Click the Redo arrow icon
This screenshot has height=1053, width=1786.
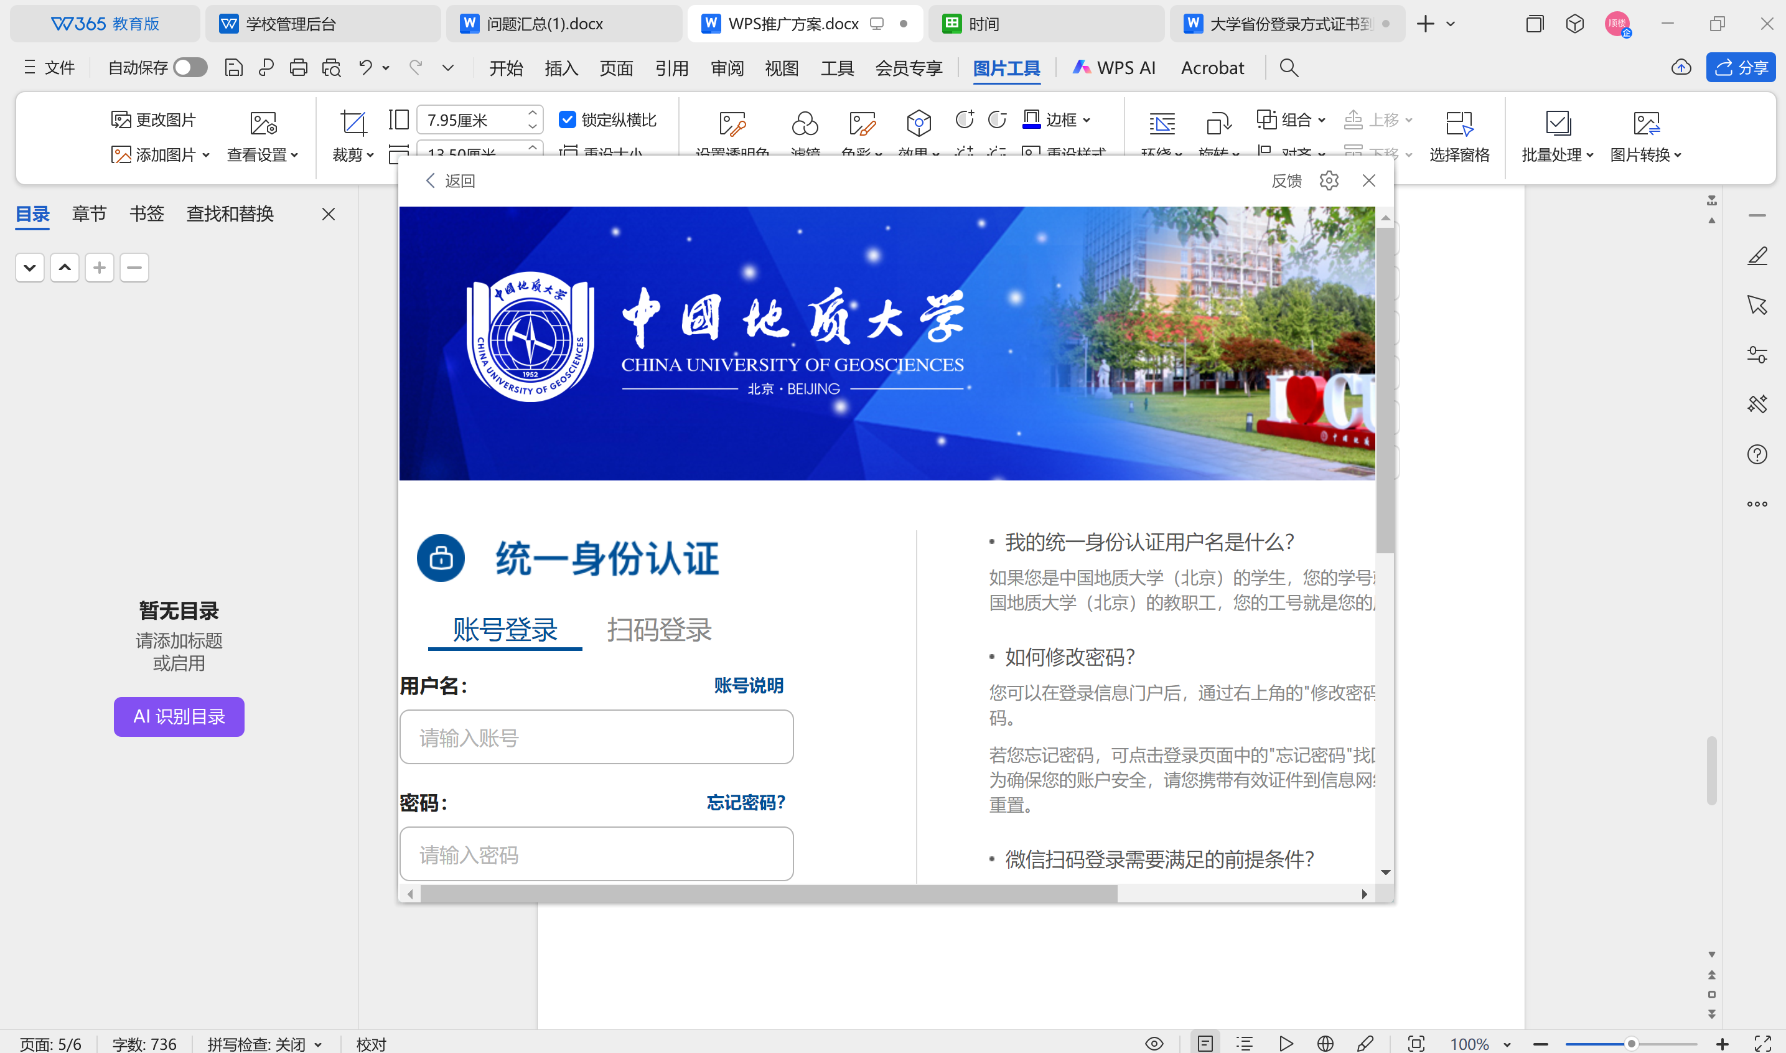point(416,67)
